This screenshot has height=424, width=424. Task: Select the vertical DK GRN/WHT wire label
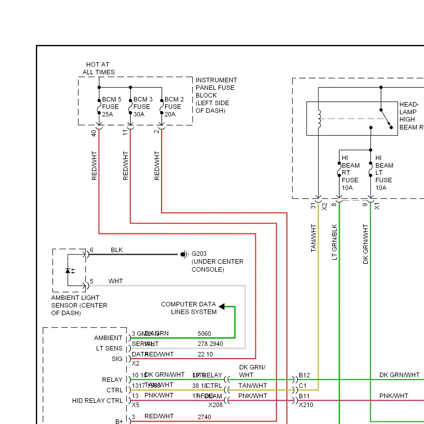pos(366,244)
